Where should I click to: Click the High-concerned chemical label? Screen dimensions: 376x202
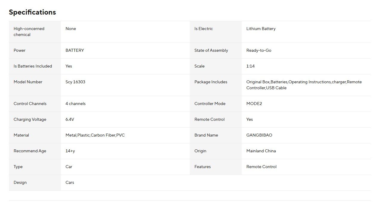pos(29,32)
